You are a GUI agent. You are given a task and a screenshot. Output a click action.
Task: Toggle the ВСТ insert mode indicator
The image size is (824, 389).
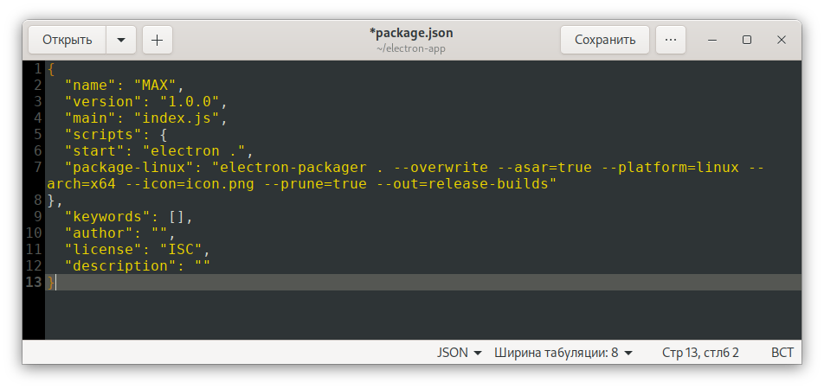pyautogui.click(x=782, y=353)
